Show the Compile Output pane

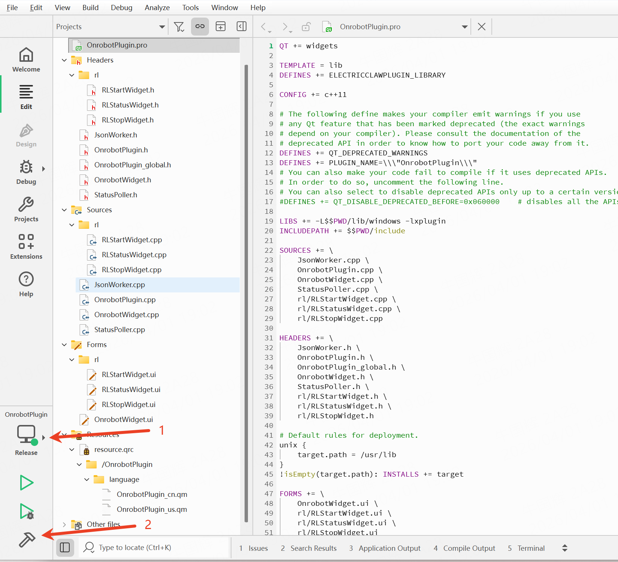[464, 548]
